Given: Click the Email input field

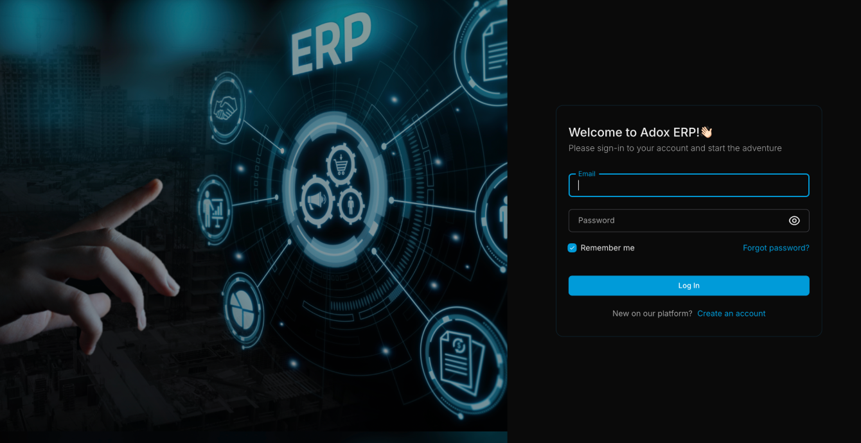Looking at the screenshot, I should [x=688, y=186].
